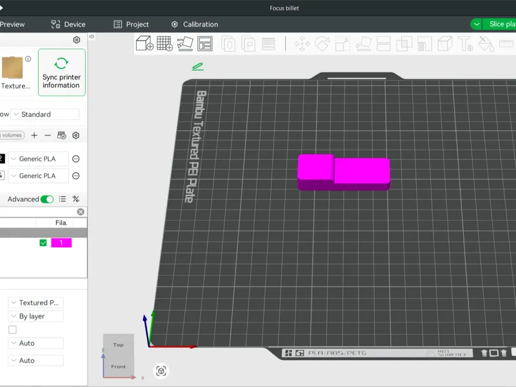Image resolution: width=516 pixels, height=387 pixels.
Task: Click the Top face of view cube
Action: [118, 344]
